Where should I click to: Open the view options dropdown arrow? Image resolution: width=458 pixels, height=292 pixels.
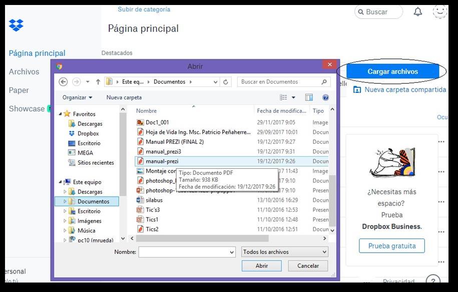293,97
